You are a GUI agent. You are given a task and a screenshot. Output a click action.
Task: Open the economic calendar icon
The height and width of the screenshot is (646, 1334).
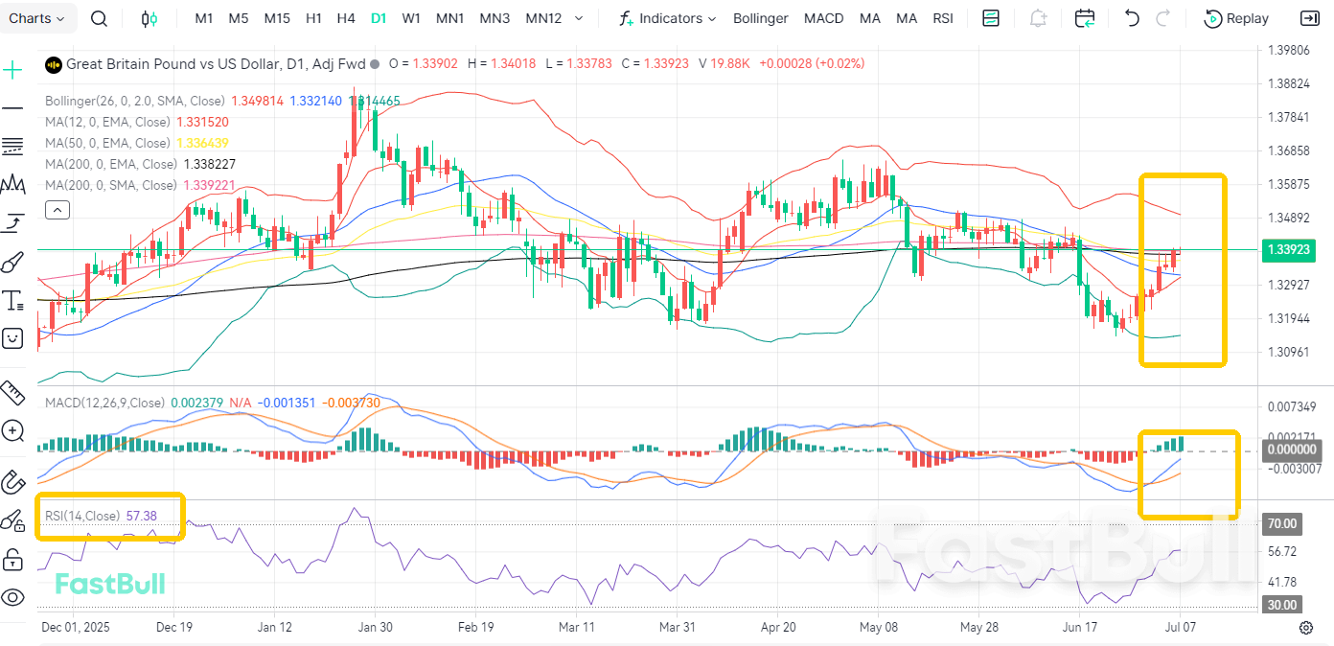(1085, 18)
